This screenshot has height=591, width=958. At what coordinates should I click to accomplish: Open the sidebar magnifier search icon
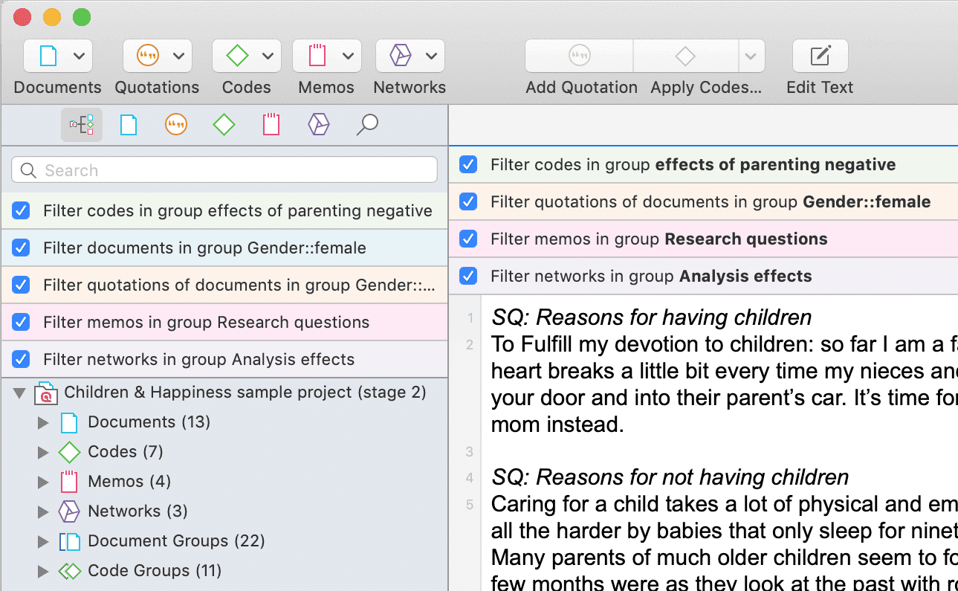[x=367, y=125]
